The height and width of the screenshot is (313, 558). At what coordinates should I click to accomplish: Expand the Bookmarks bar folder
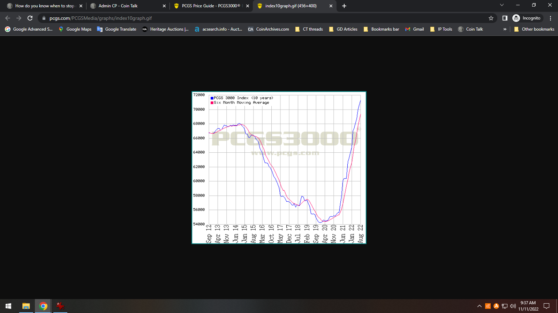point(381,29)
